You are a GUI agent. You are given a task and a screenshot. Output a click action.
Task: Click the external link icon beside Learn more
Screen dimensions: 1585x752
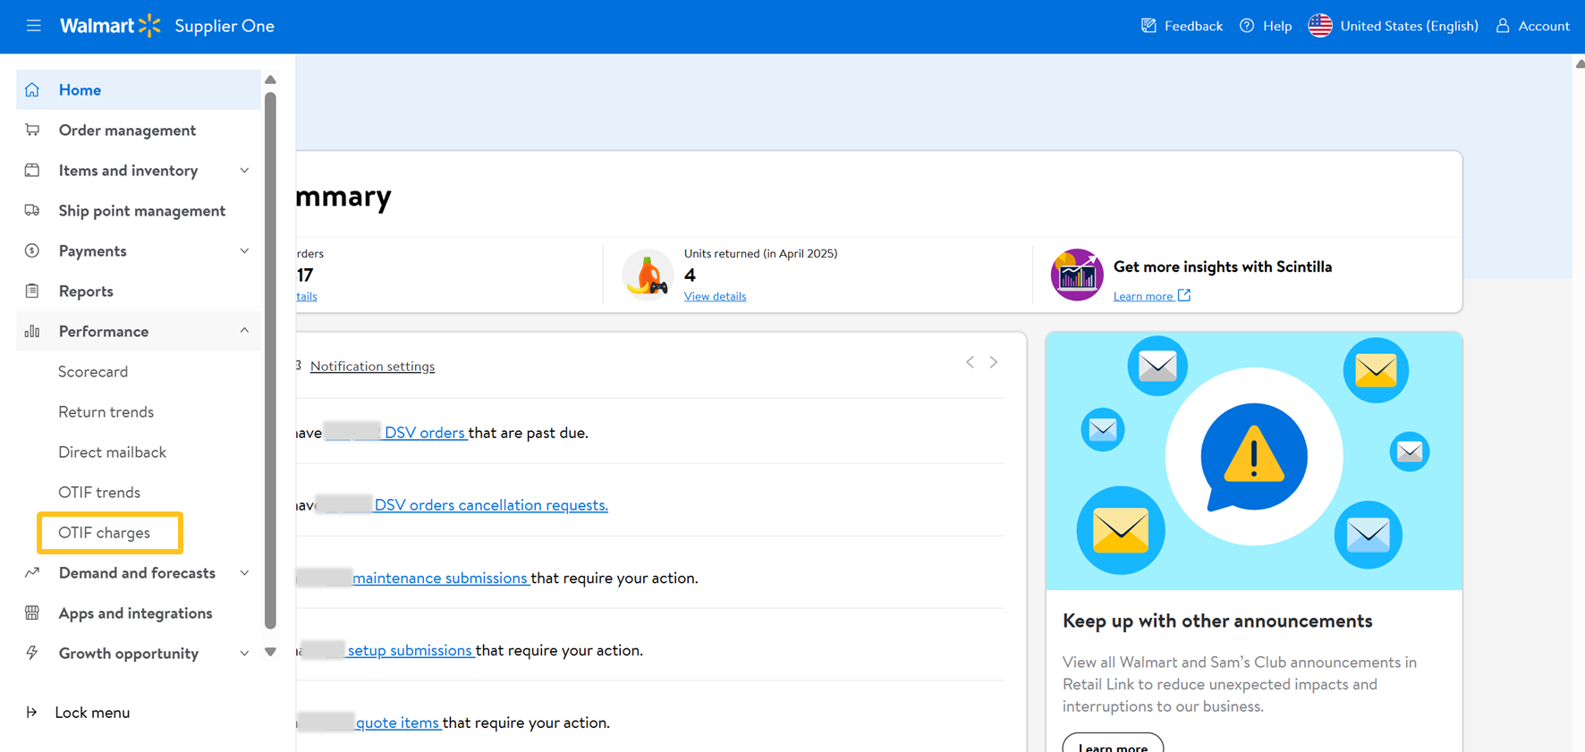pos(1184,295)
